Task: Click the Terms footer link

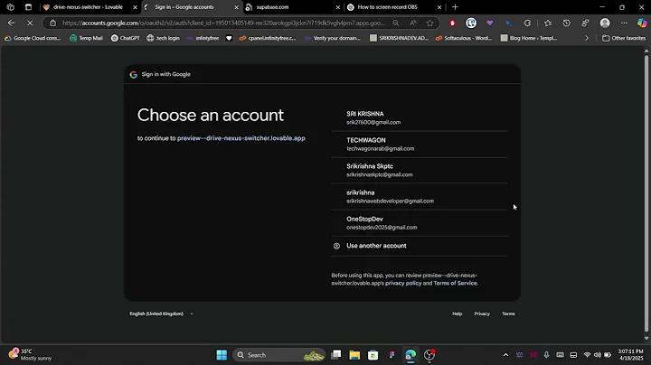Action: click(508, 314)
